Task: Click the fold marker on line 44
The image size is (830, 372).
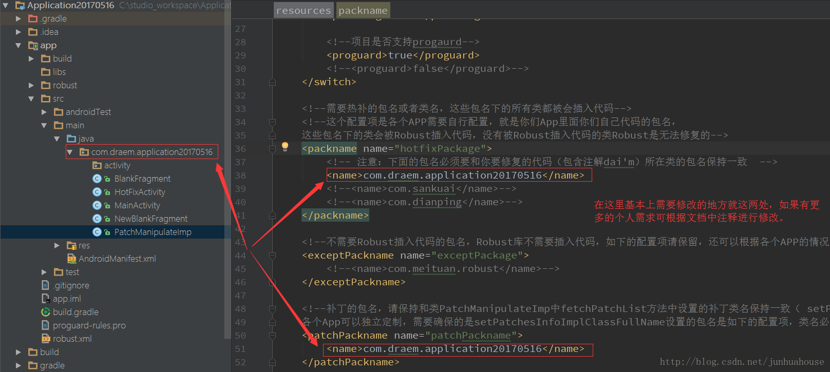Action: [x=272, y=255]
